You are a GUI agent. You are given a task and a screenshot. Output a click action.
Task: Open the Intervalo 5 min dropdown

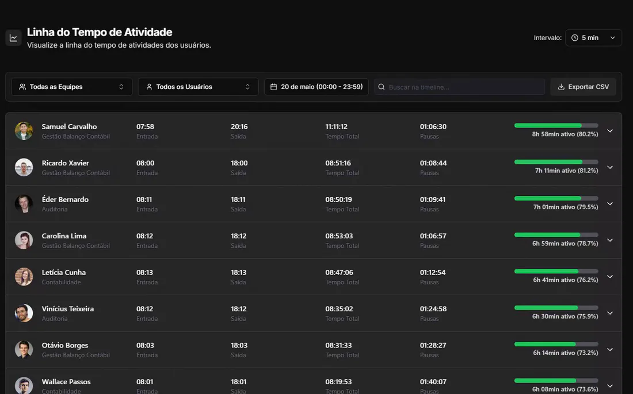pos(593,38)
